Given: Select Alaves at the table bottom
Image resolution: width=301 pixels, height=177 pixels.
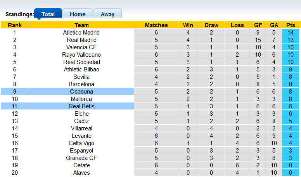Looking at the screenshot, I should tap(81, 173).
